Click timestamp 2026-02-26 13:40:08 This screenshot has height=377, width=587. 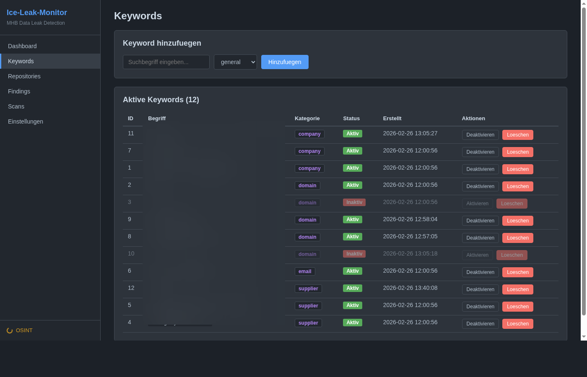(410, 288)
